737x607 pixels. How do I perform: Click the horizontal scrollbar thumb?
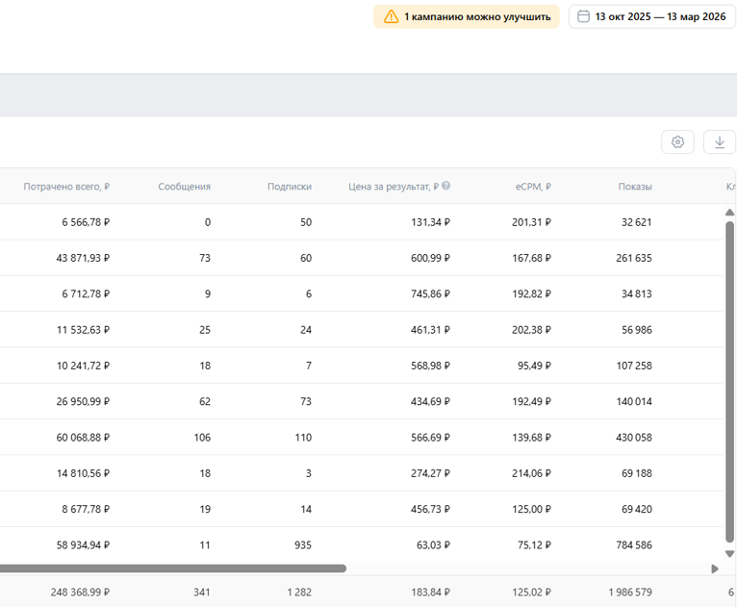click(173, 569)
